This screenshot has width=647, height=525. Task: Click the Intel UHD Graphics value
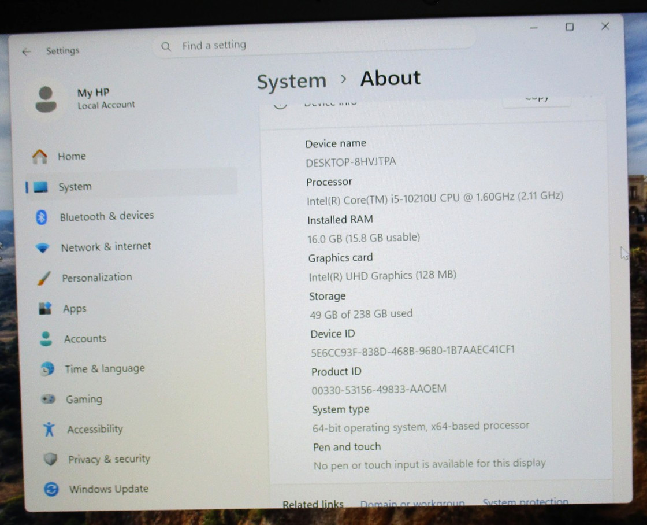[382, 276]
